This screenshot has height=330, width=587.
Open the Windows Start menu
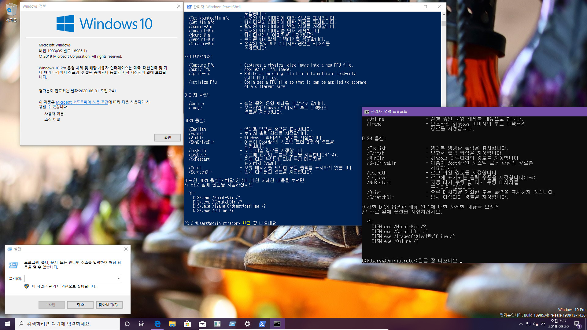pos(7,324)
